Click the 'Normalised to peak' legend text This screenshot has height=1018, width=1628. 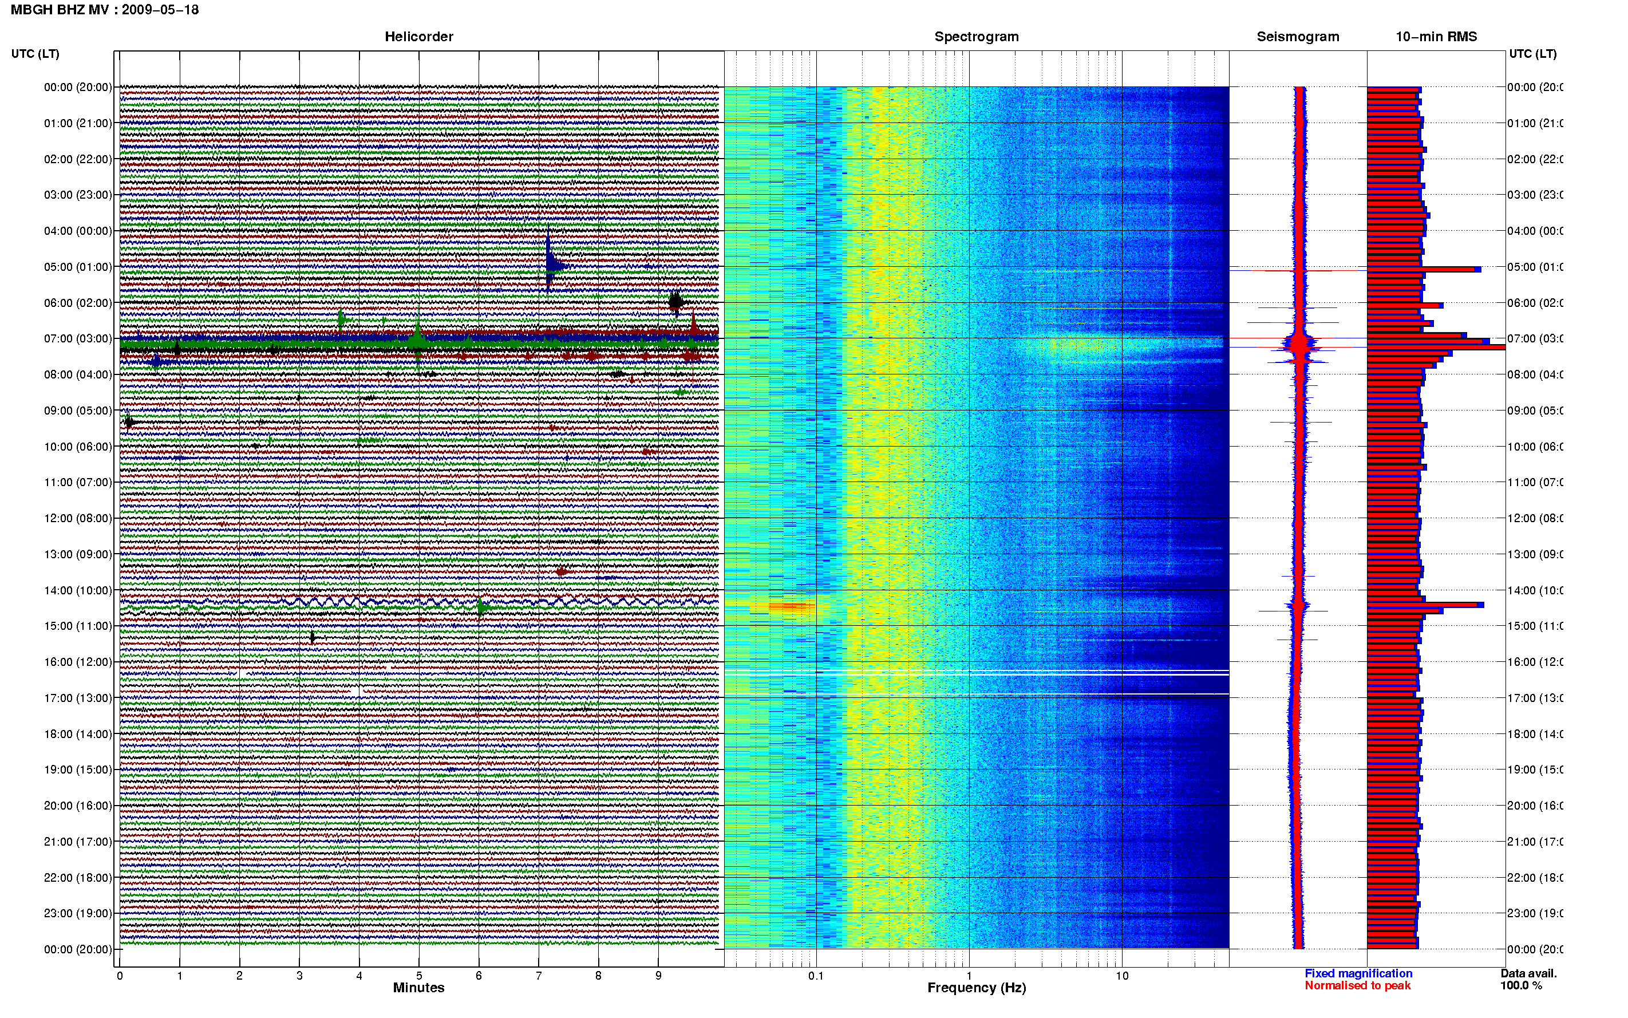click(1357, 986)
